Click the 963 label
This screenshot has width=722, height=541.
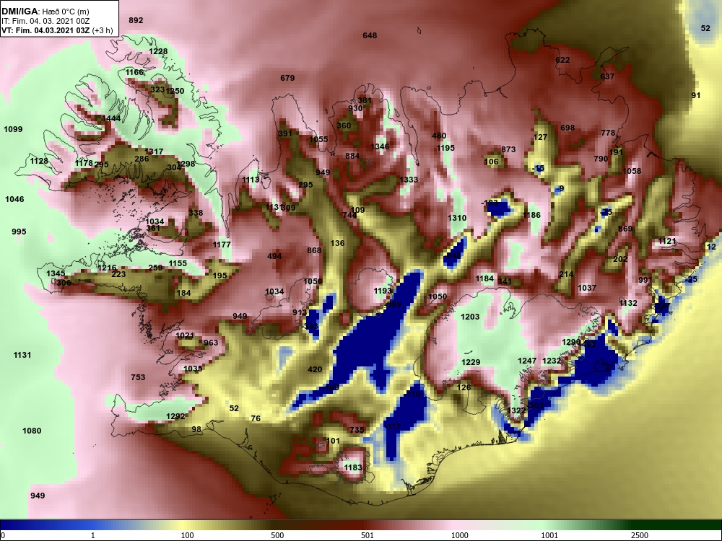[x=211, y=343]
